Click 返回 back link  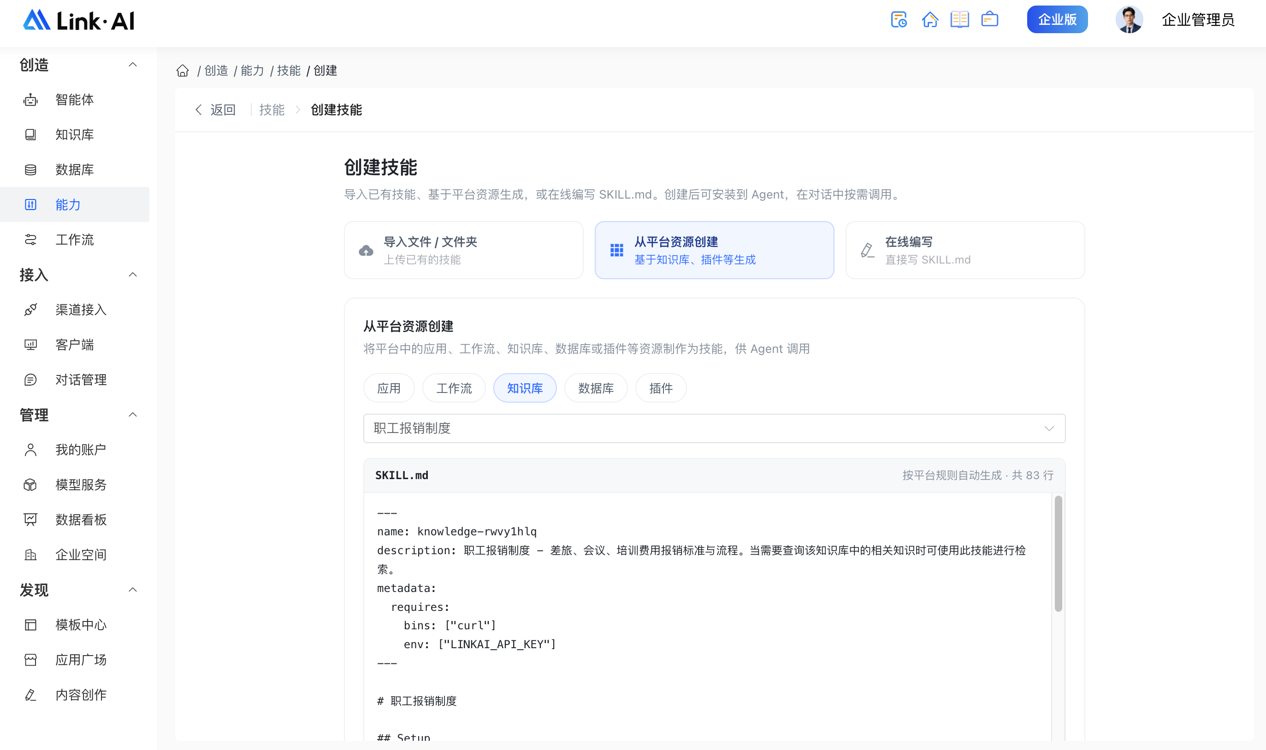coord(215,110)
